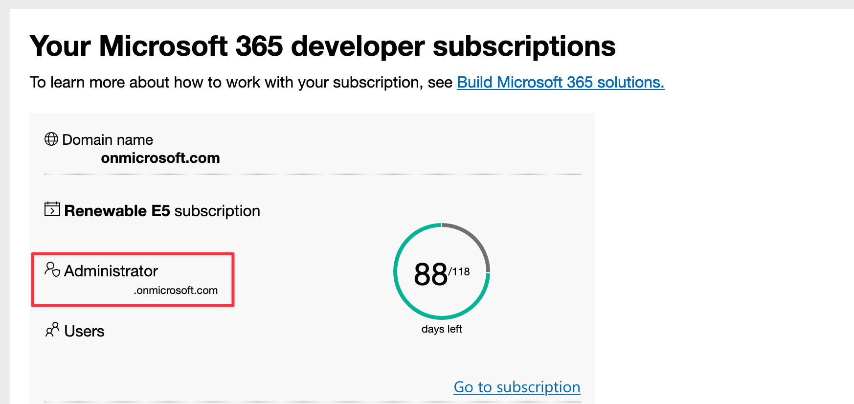Click the Users label

(x=84, y=331)
